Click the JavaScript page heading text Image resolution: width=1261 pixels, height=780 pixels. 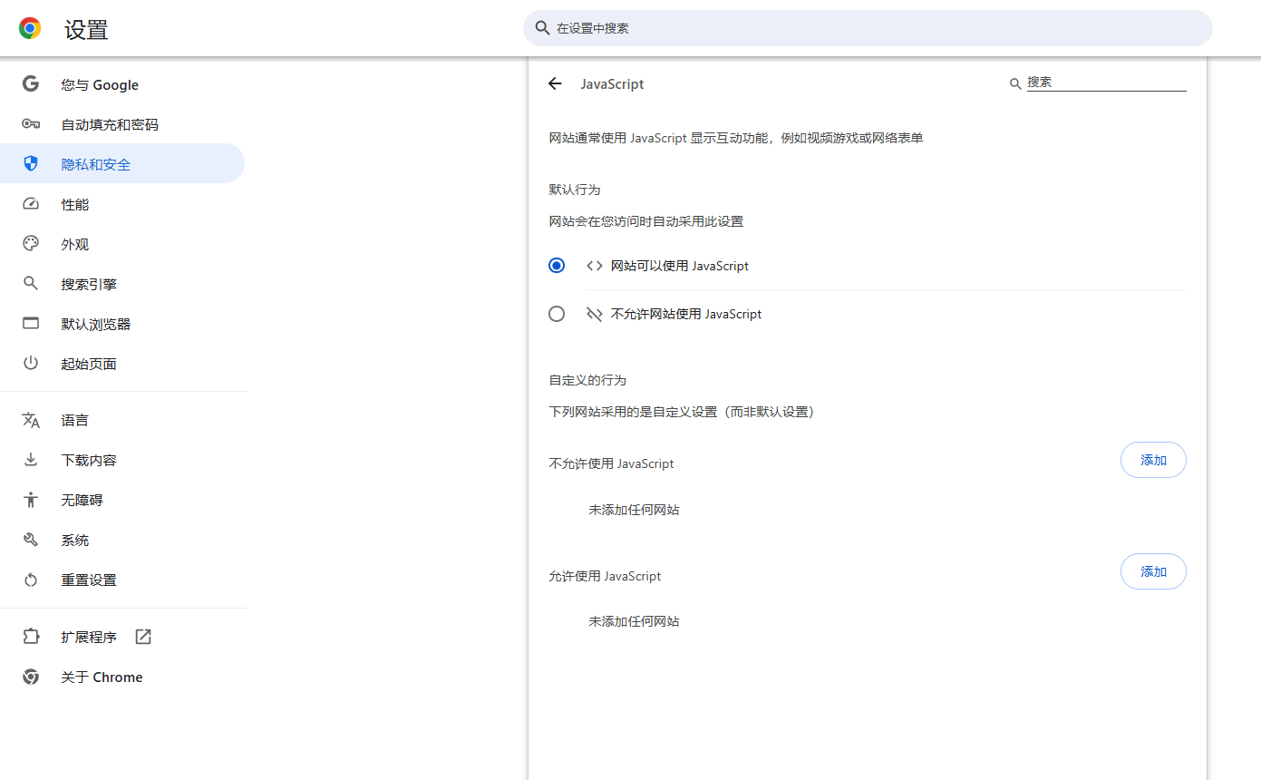click(x=612, y=83)
